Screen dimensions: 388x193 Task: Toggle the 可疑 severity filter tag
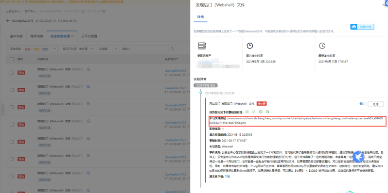36,49
